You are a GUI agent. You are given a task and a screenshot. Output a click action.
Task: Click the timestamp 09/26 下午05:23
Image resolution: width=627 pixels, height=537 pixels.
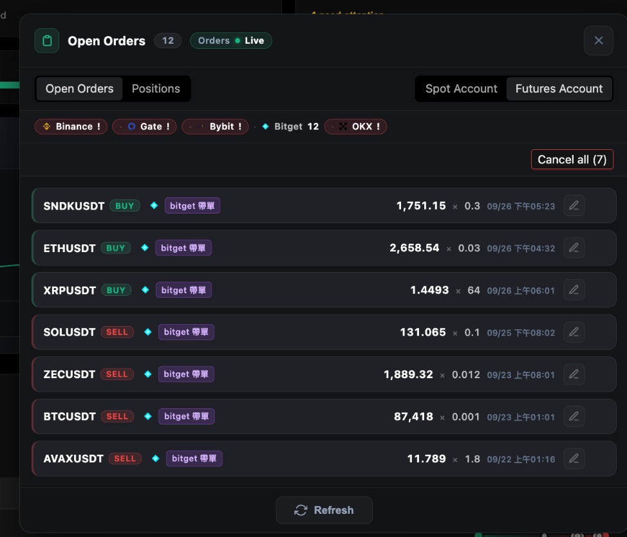[x=521, y=206]
